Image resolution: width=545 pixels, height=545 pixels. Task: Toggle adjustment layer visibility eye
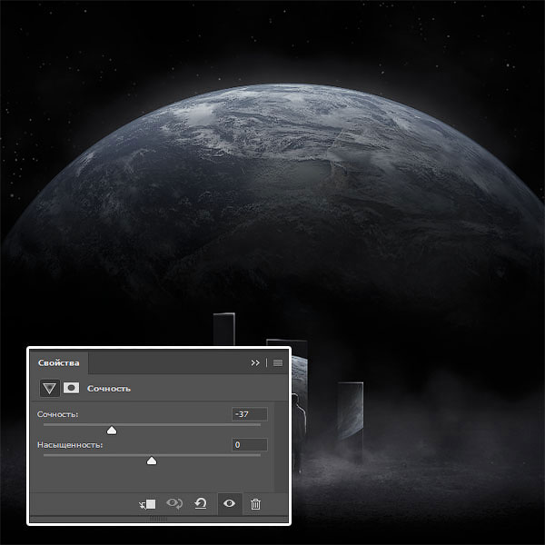tap(230, 503)
